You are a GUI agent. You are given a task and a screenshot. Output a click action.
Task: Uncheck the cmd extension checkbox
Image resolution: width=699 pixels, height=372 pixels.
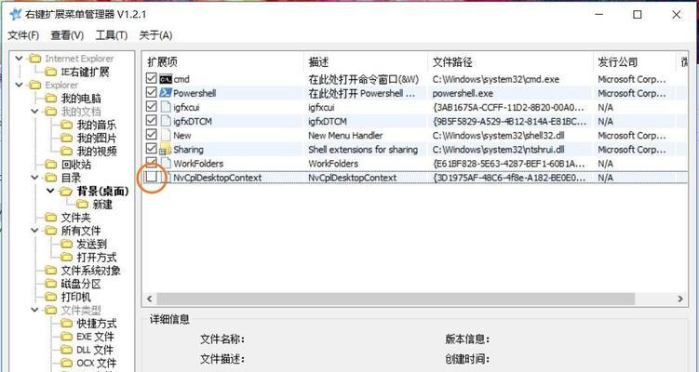pyautogui.click(x=152, y=78)
